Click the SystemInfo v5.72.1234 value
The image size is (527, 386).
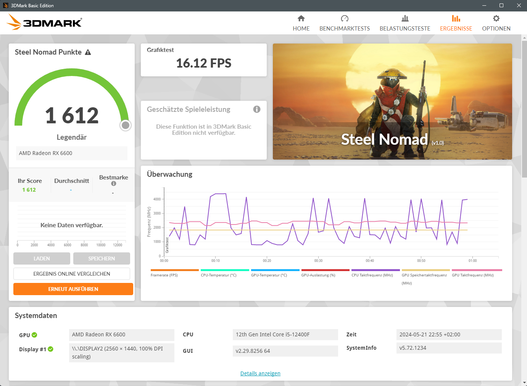coord(449,348)
